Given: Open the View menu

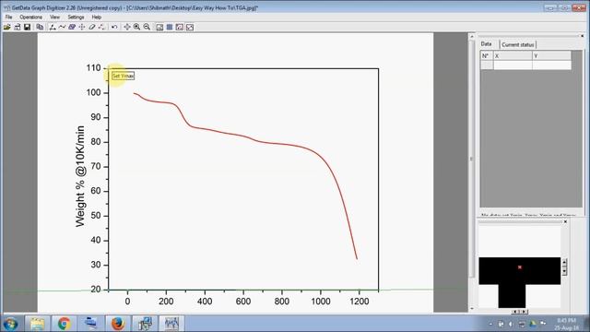Looking at the screenshot, I should click(54, 18).
